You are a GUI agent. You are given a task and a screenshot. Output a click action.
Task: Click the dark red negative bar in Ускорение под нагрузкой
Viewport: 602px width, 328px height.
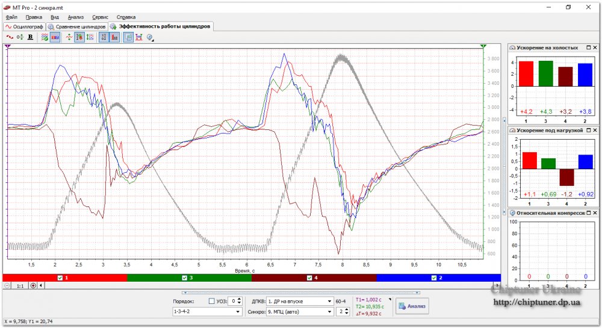pos(566,177)
